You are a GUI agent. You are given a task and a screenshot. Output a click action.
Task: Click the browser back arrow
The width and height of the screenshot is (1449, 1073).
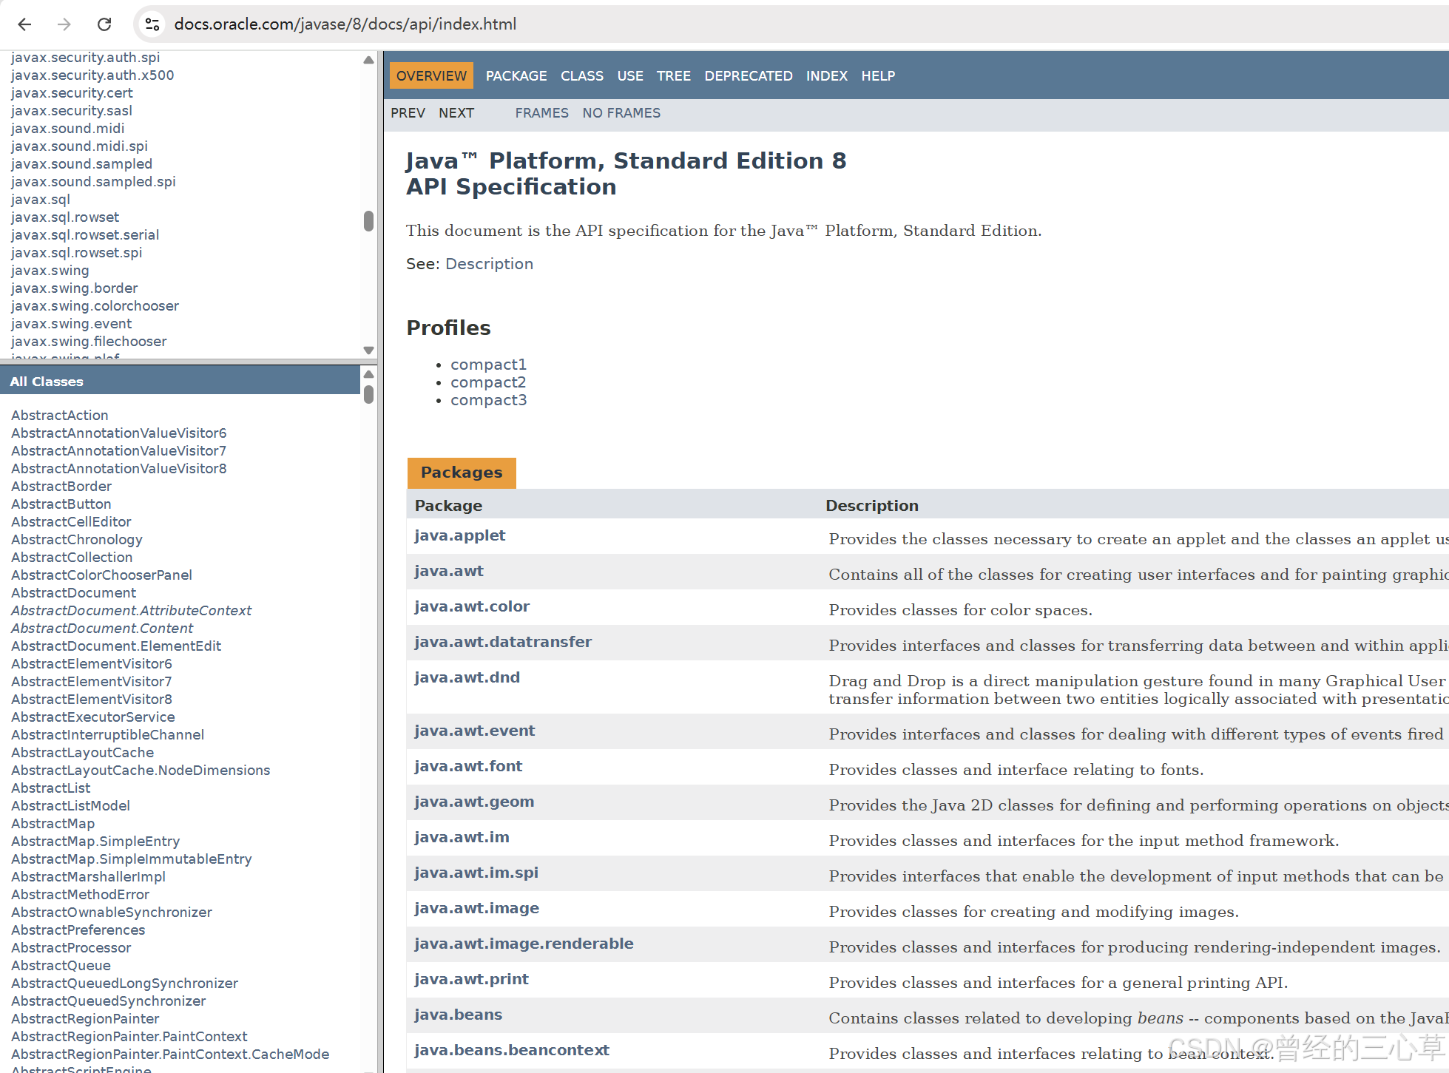[x=24, y=24]
